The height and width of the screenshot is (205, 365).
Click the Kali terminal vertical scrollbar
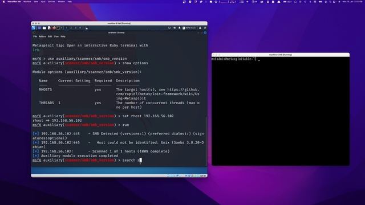(x=206, y=141)
